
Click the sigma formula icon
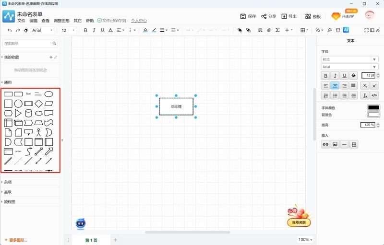tap(277, 30)
